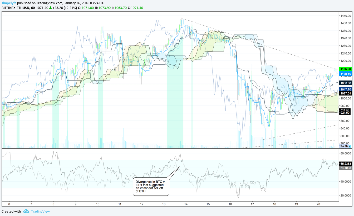
Task: Click the +23.20 (+2.21%) change value
Action: pos(65,8)
